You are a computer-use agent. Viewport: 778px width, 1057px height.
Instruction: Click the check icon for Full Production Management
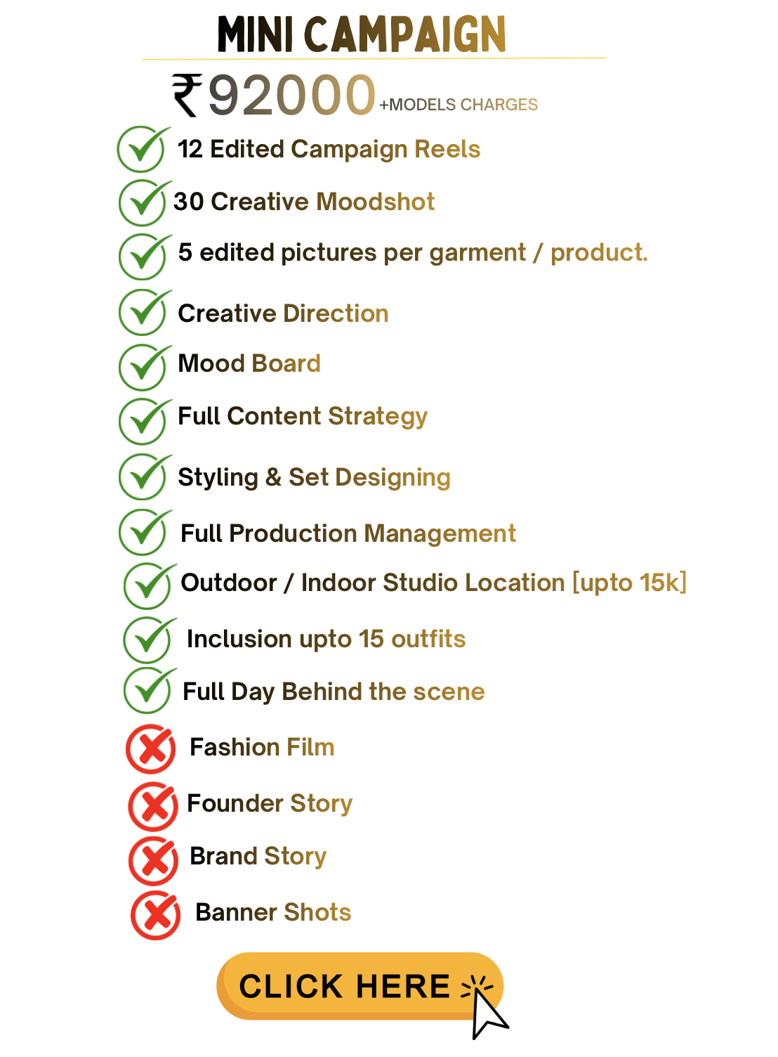[x=144, y=532]
